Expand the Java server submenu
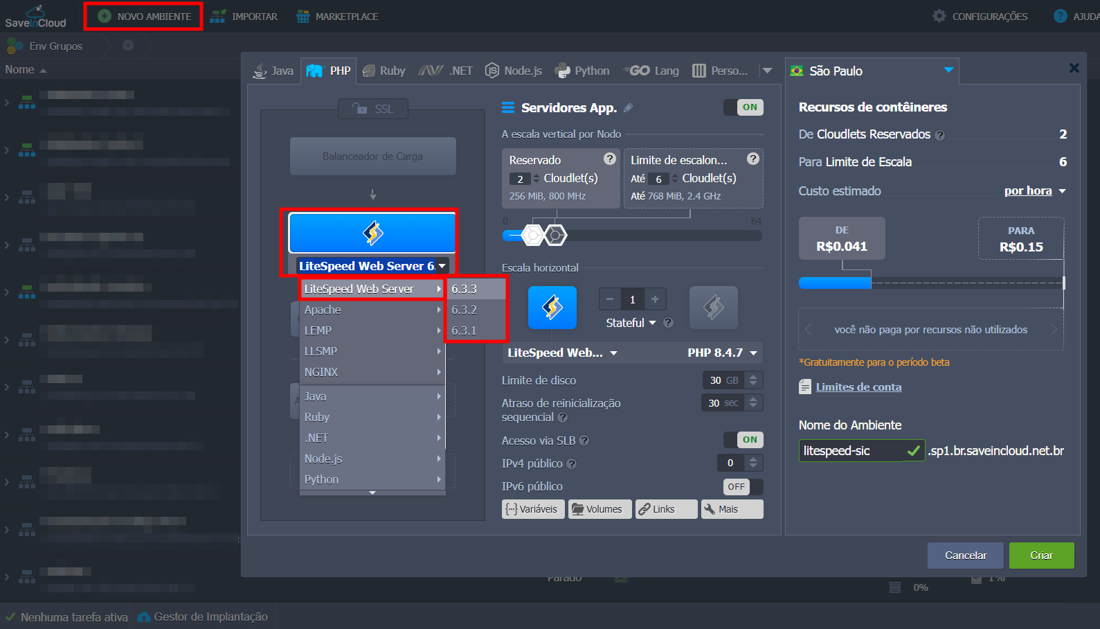 pyautogui.click(x=372, y=396)
